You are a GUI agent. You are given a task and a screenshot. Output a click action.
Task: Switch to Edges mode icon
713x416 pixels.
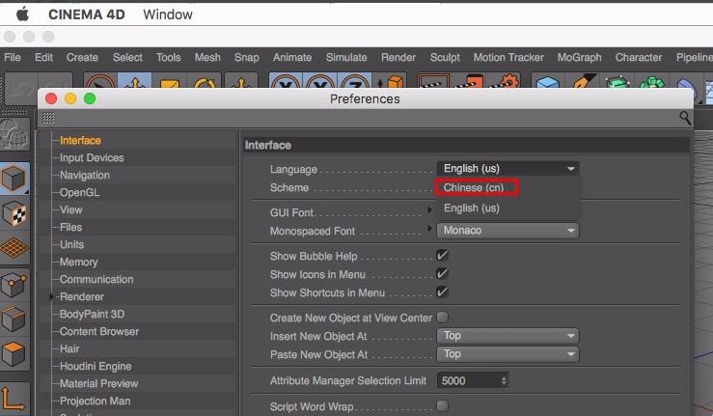pos(14,319)
